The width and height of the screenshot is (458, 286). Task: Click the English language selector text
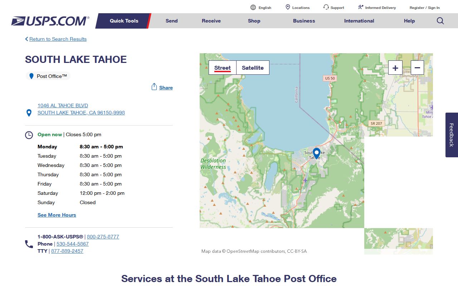[x=265, y=8]
